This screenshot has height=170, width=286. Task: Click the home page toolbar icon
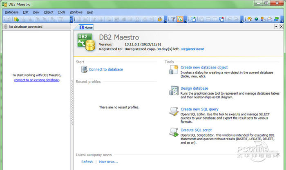[x=249, y=19]
